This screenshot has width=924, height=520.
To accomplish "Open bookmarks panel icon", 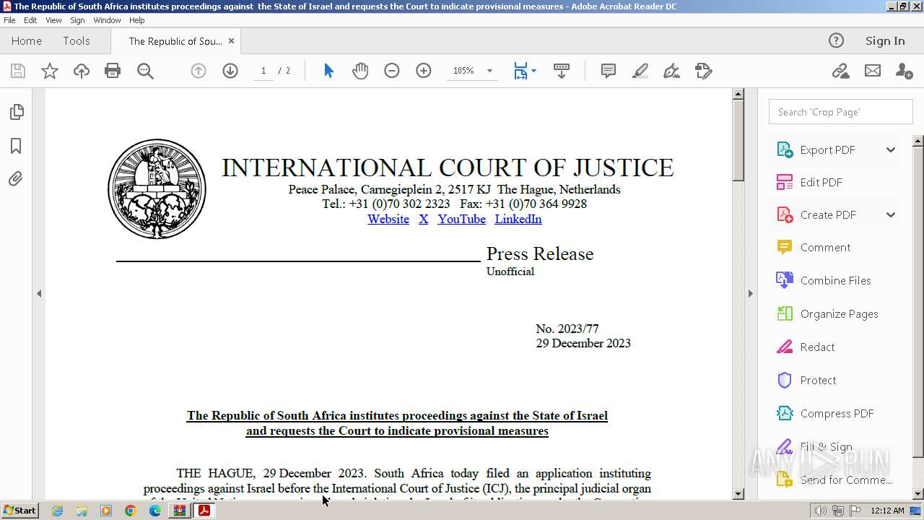I will (x=16, y=146).
